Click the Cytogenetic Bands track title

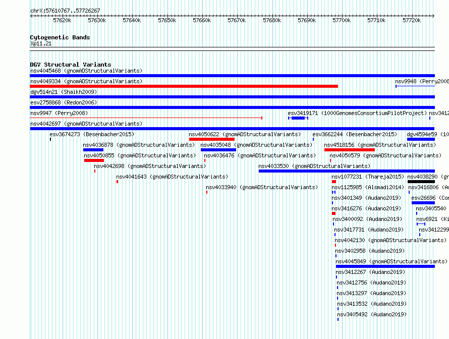pyautogui.click(x=60, y=37)
